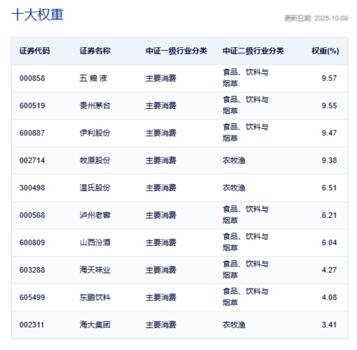Click 主要消费 in the 伊利股份 row
This screenshot has width=357, height=350.
pos(161,133)
